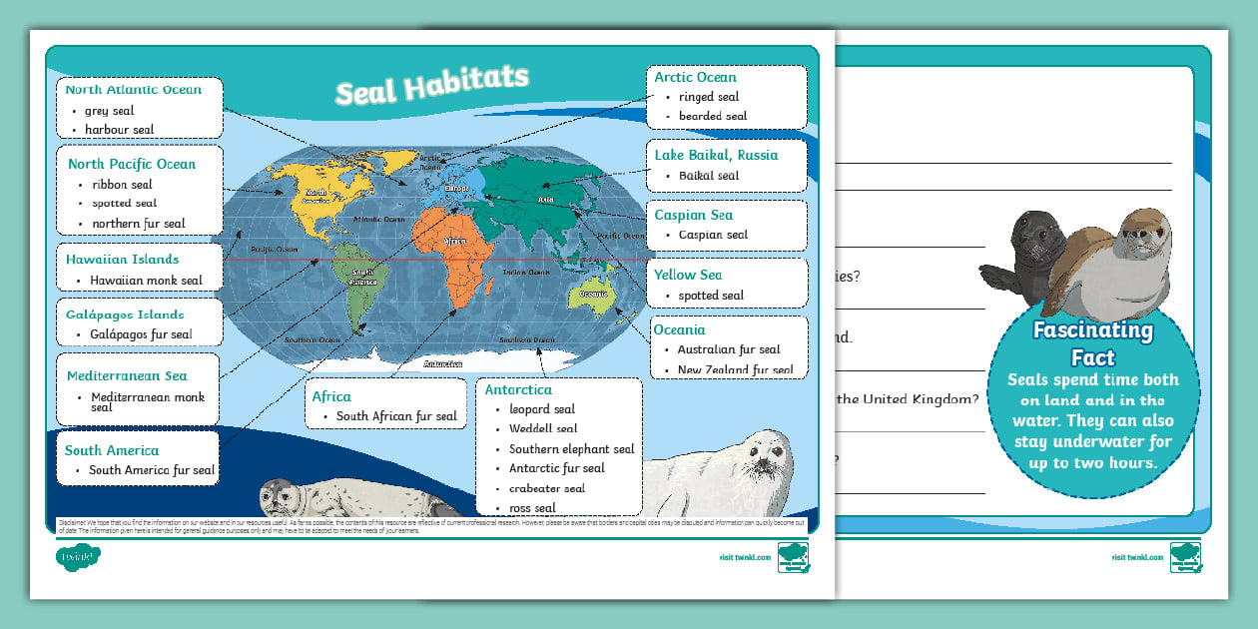1258x629 pixels.
Task: Click the Caspian Sea heading
Action: pyautogui.click(x=692, y=214)
